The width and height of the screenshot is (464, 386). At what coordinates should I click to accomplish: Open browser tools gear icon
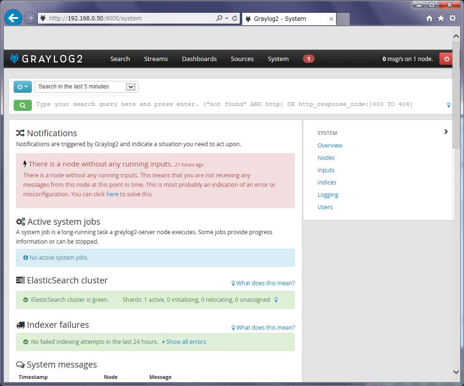453,18
